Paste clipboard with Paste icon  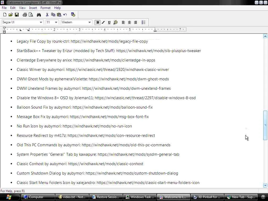tap(59, 15)
